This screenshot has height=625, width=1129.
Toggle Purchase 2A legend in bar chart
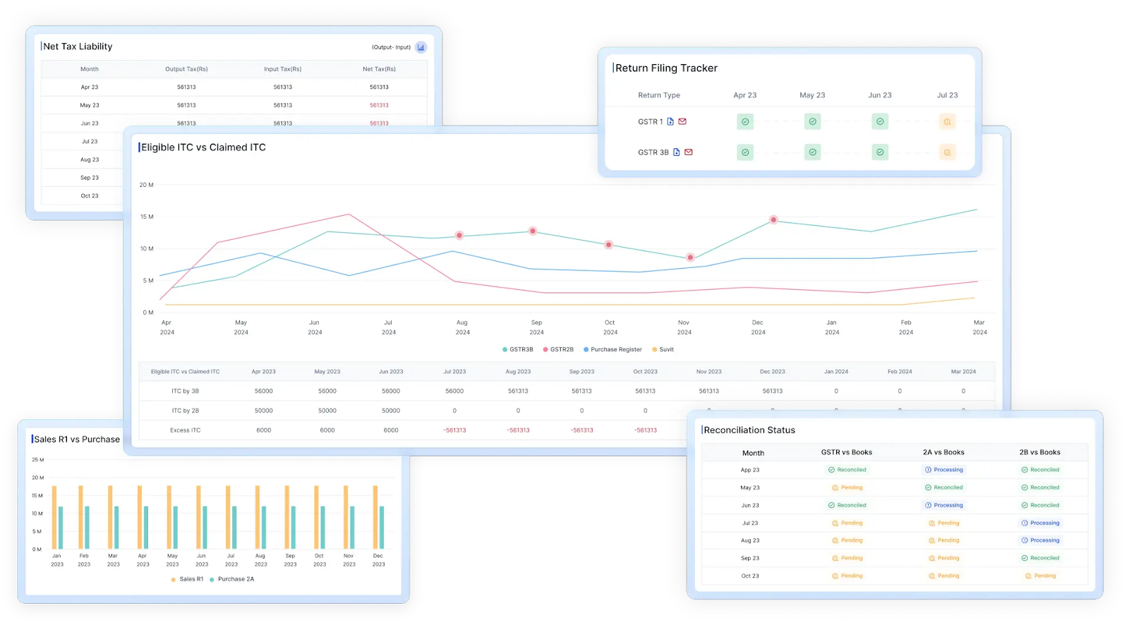tap(232, 579)
